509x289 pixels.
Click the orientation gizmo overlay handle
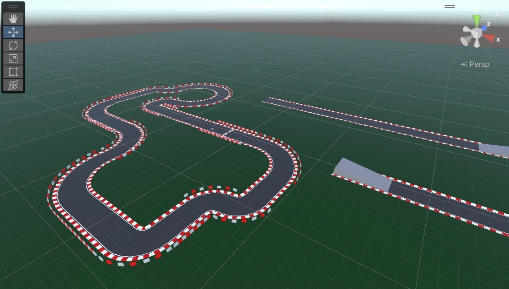[449, 7]
